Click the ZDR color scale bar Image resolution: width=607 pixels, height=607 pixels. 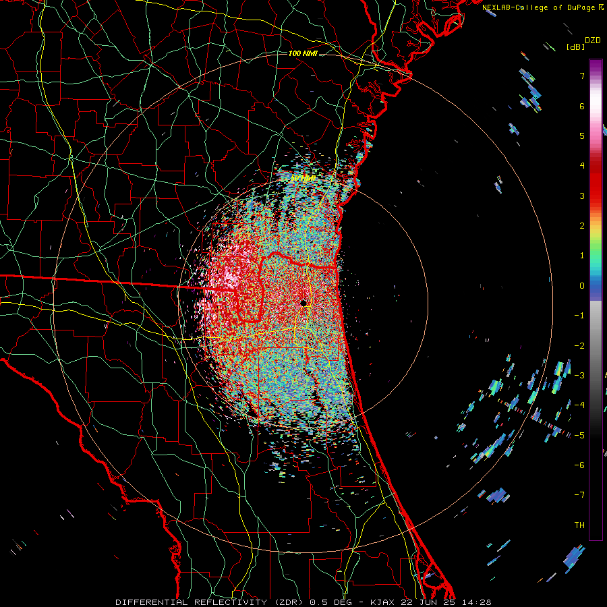coord(596,299)
